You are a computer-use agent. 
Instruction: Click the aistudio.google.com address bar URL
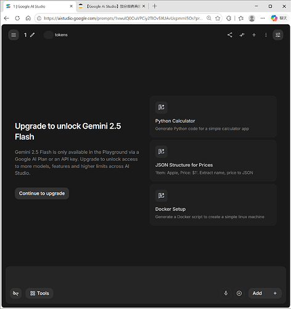123,19
